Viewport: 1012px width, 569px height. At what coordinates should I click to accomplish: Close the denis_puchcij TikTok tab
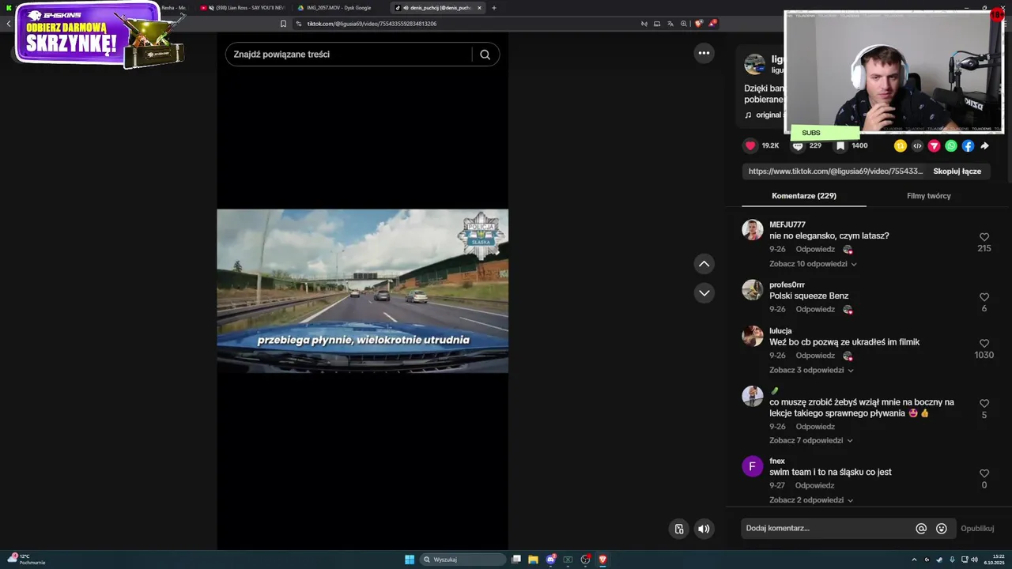479,8
